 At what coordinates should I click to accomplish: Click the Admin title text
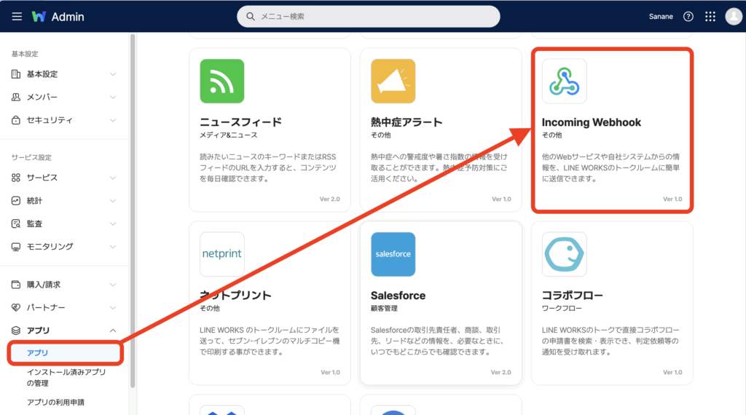click(68, 17)
